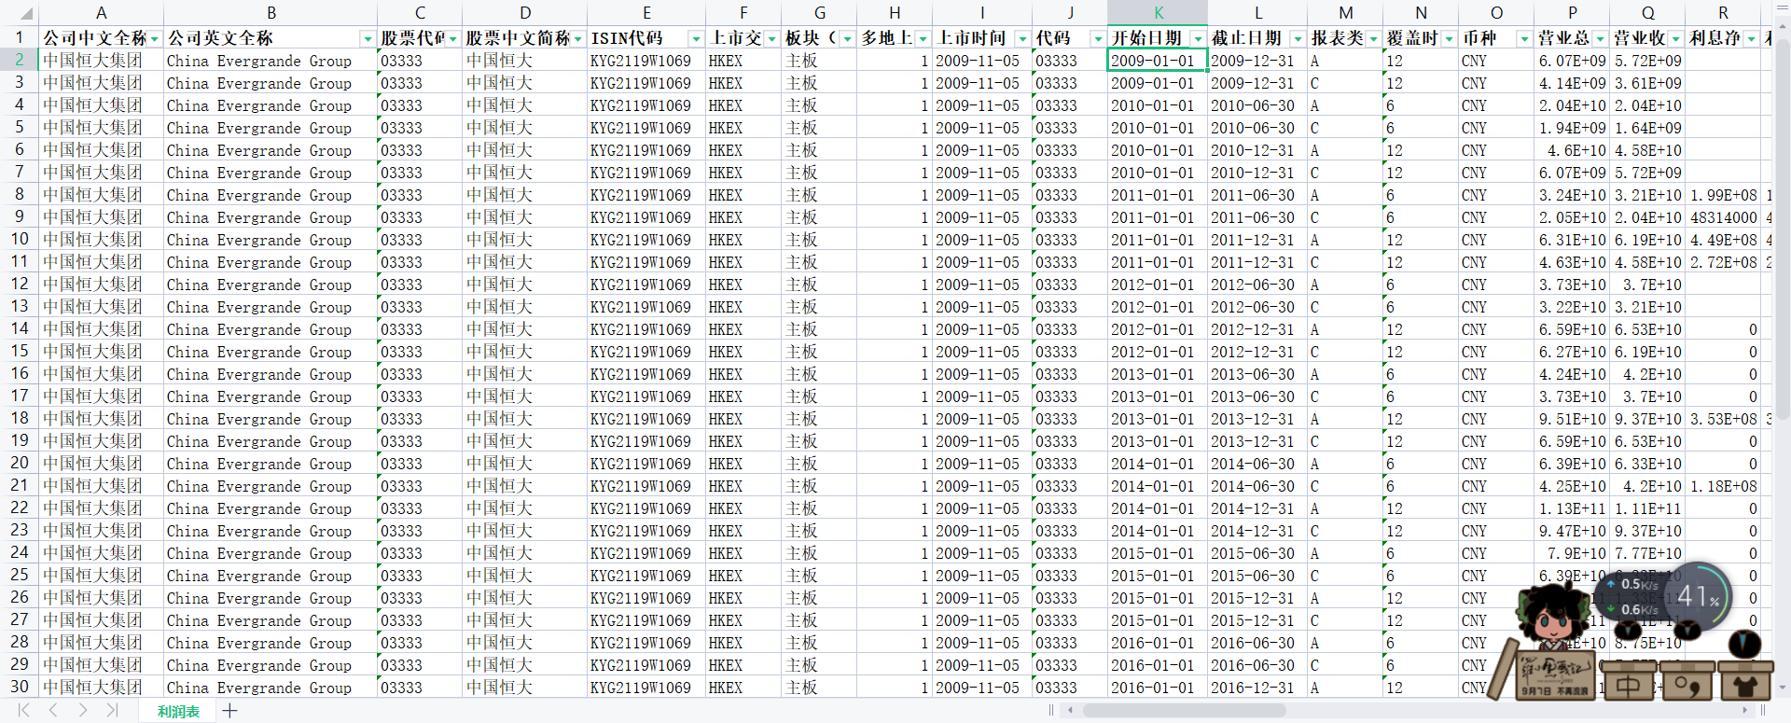Select cell containing 4.6E+10
The width and height of the screenshot is (1791, 723).
coord(1572,150)
